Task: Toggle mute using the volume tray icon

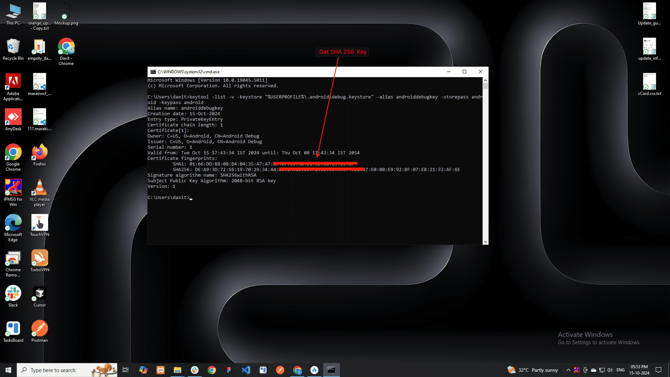Action: 610,370
